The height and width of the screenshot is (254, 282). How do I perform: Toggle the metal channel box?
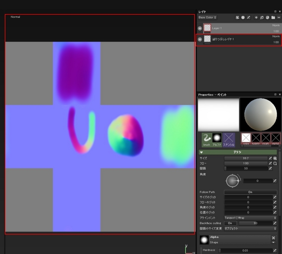[x=276, y=138]
